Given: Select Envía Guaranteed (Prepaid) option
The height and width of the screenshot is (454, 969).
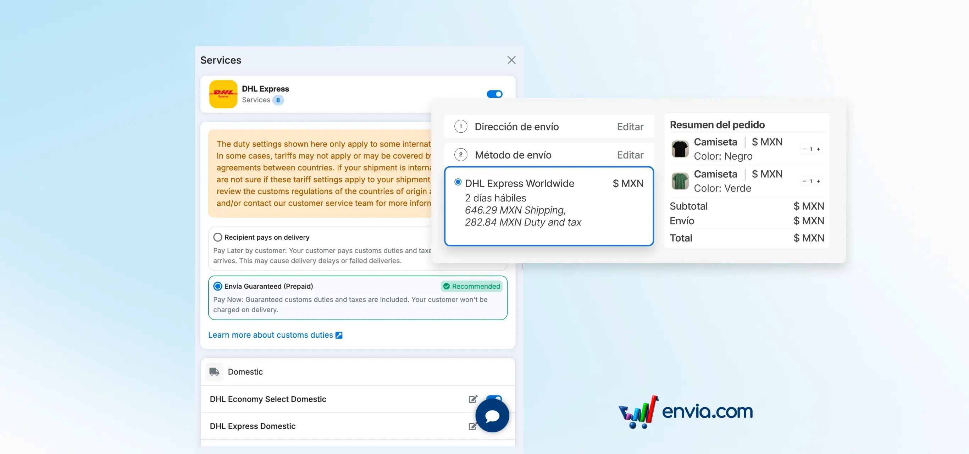Looking at the screenshot, I should (x=217, y=286).
